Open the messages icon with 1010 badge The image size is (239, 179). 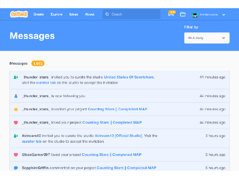coord(171,14)
